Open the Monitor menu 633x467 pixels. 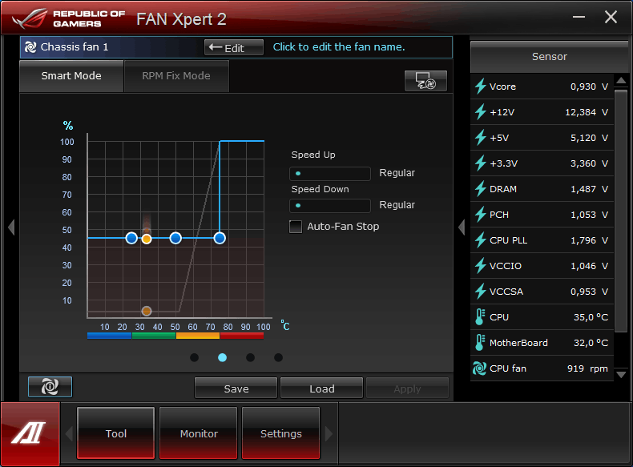pyautogui.click(x=198, y=433)
